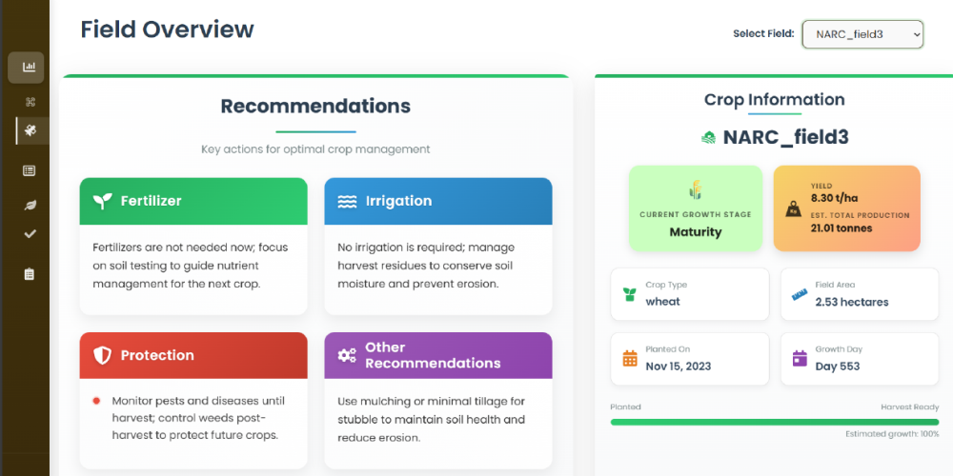Click the waves icon on the Irrigation card
953x476 pixels.
point(347,202)
